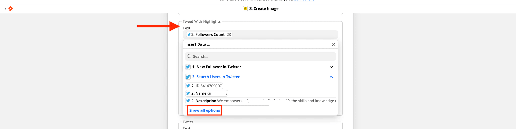Click the Create Image step app icon
Viewport: 516px width, 129px height.
pyautogui.click(x=245, y=8)
